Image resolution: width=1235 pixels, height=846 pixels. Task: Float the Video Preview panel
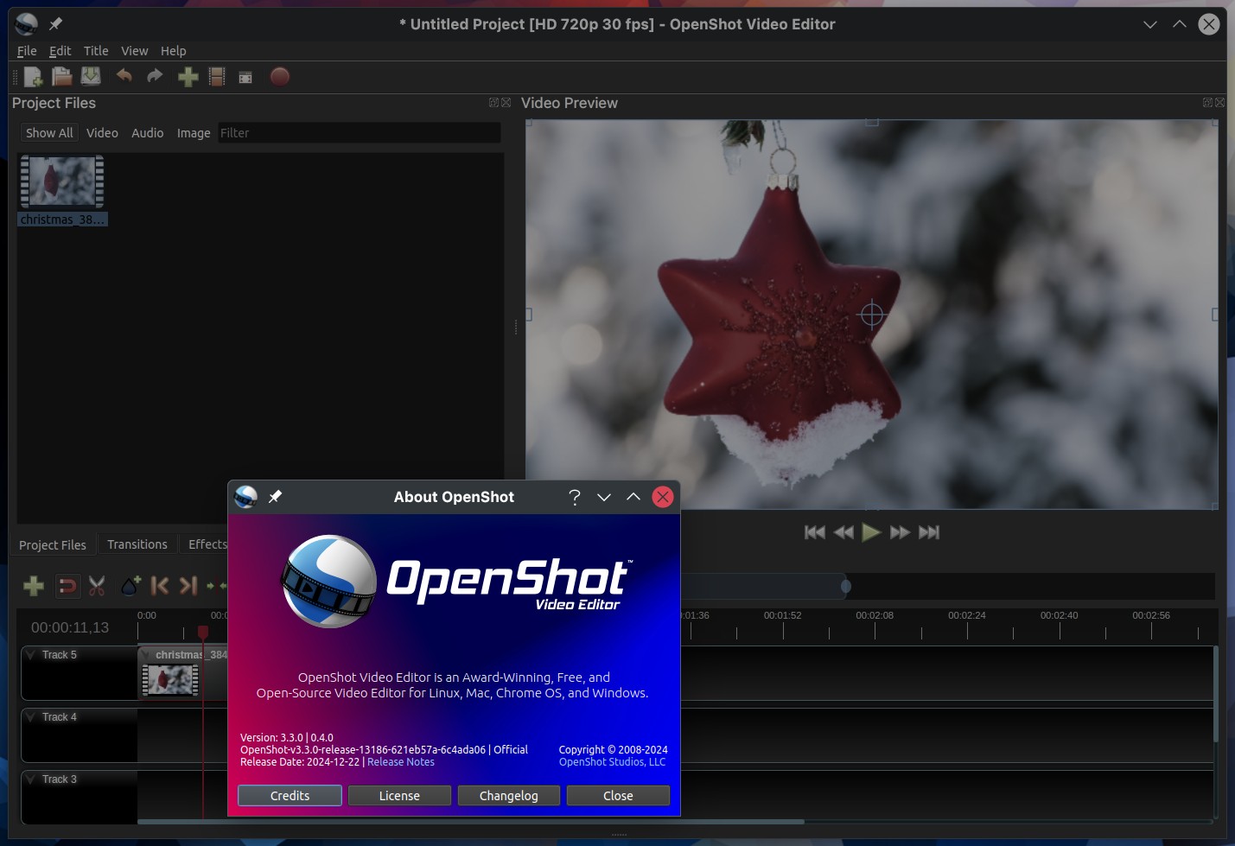(1207, 103)
